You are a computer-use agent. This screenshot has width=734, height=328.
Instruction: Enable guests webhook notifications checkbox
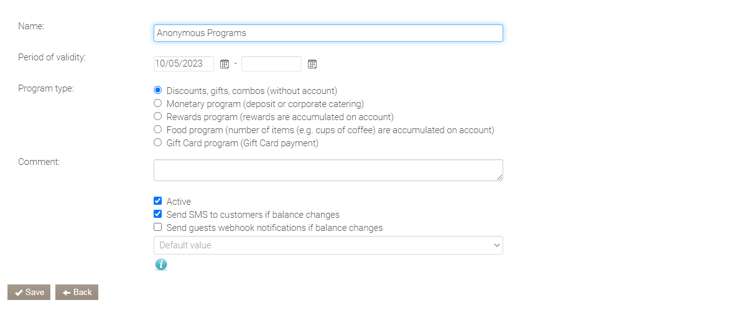158,227
